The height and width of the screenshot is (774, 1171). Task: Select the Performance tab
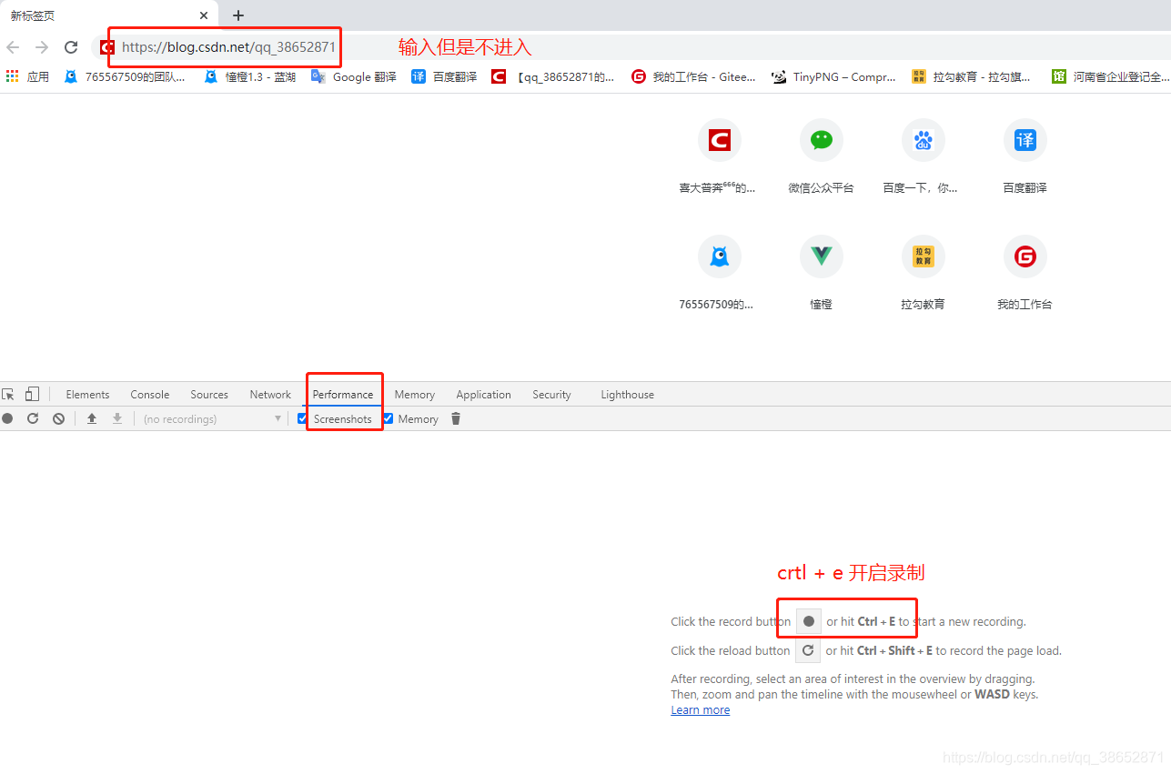click(343, 395)
